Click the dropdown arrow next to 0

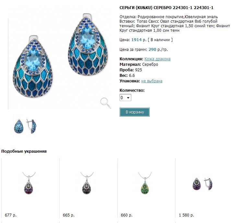128,98
